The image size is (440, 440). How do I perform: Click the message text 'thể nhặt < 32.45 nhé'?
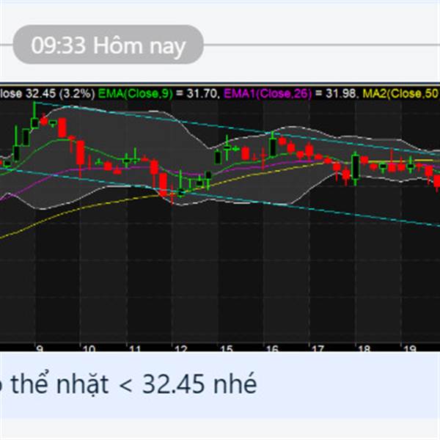click(x=133, y=384)
